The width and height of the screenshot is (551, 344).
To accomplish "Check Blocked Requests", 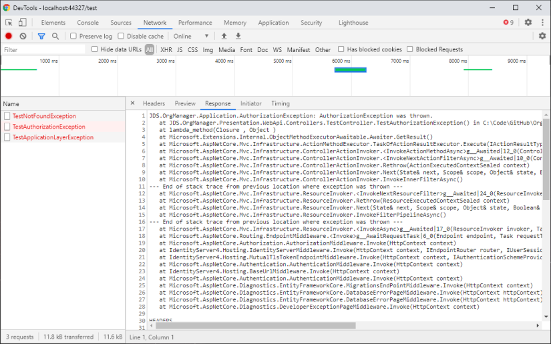I will click(409, 49).
